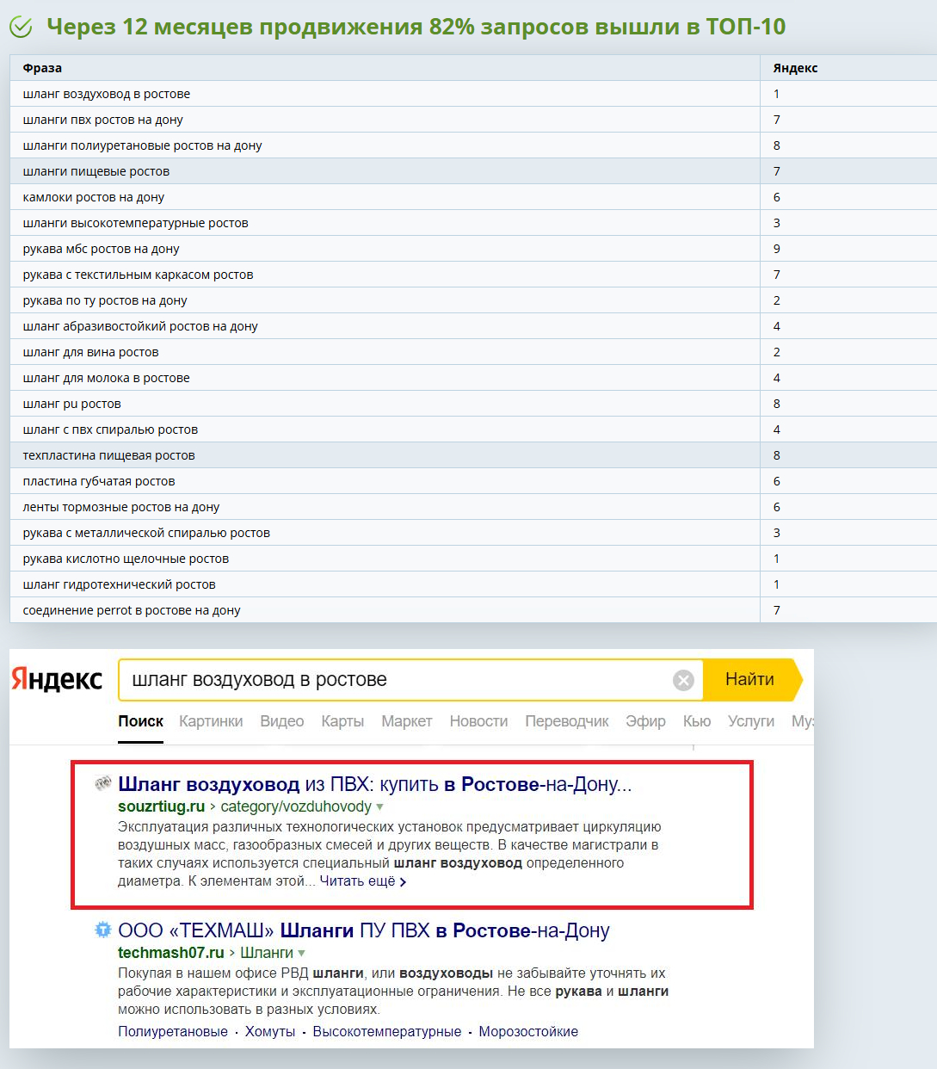The height and width of the screenshot is (1069, 937).
Task: Open the Хомуты sitelink
Action: coord(270,1031)
